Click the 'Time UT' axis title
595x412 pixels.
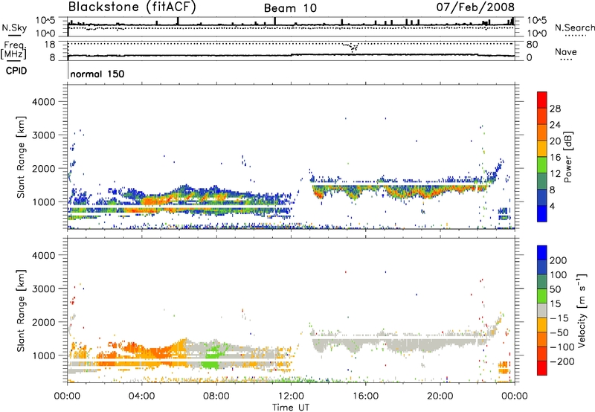point(291,408)
